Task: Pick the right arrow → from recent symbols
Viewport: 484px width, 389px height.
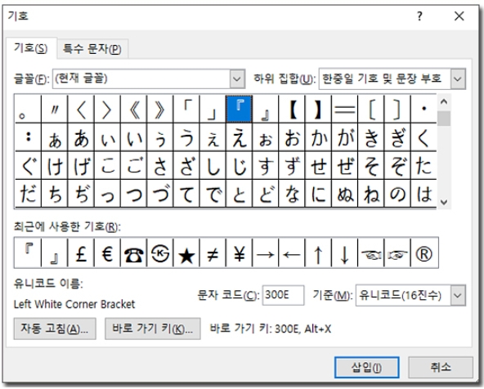Action: [x=266, y=253]
